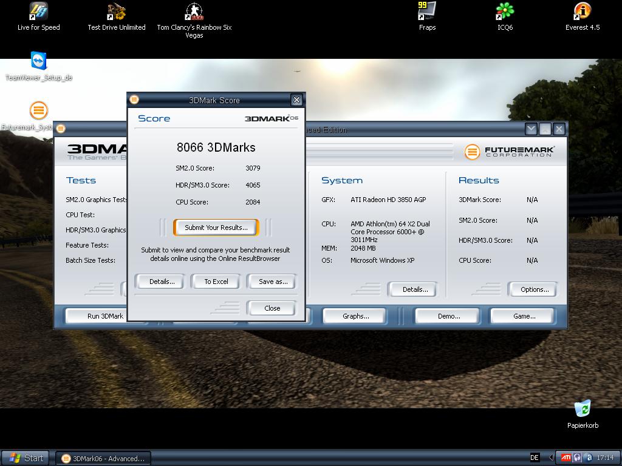
Task: Open the Futuremark_Syst desktop icon
Action: 38,116
